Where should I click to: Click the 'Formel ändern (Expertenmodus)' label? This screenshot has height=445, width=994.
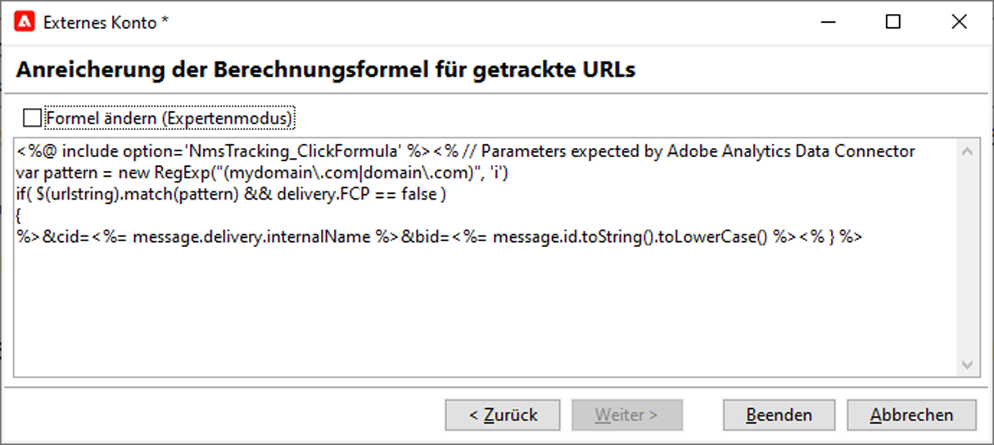(x=169, y=119)
